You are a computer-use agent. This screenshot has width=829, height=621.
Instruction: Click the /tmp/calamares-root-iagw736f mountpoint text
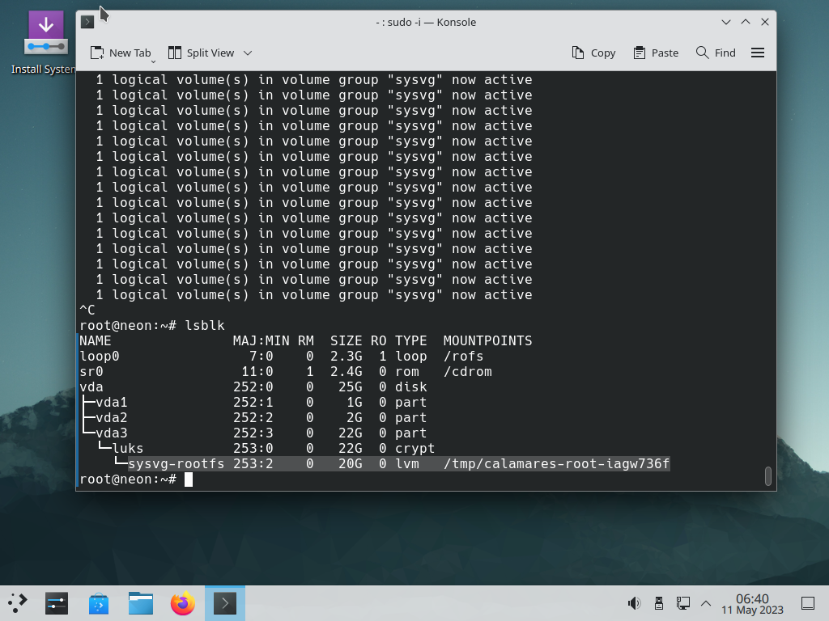[557, 463]
